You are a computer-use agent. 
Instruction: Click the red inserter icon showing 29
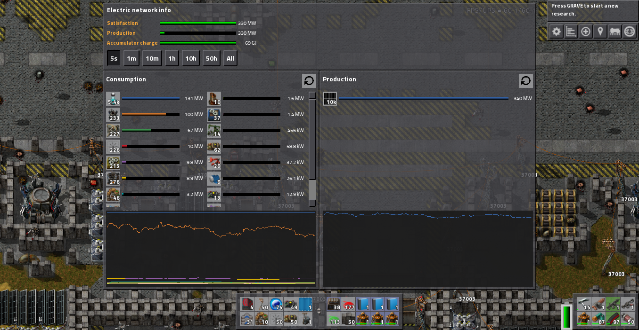click(214, 163)
